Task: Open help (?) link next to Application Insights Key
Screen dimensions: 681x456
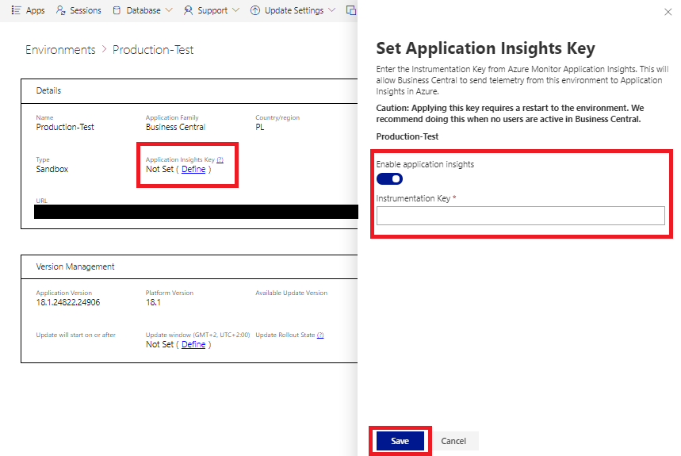Action: tap(220, 159)
